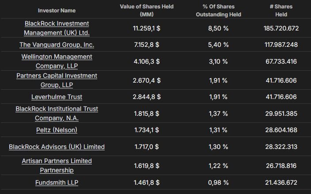This screenshot has height=194, width=311.
Task: Click the Investor Name column header
Action: pyautogui.click(x=57, y=10)
